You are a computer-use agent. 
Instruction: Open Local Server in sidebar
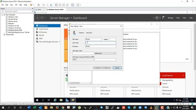point(47,29)
